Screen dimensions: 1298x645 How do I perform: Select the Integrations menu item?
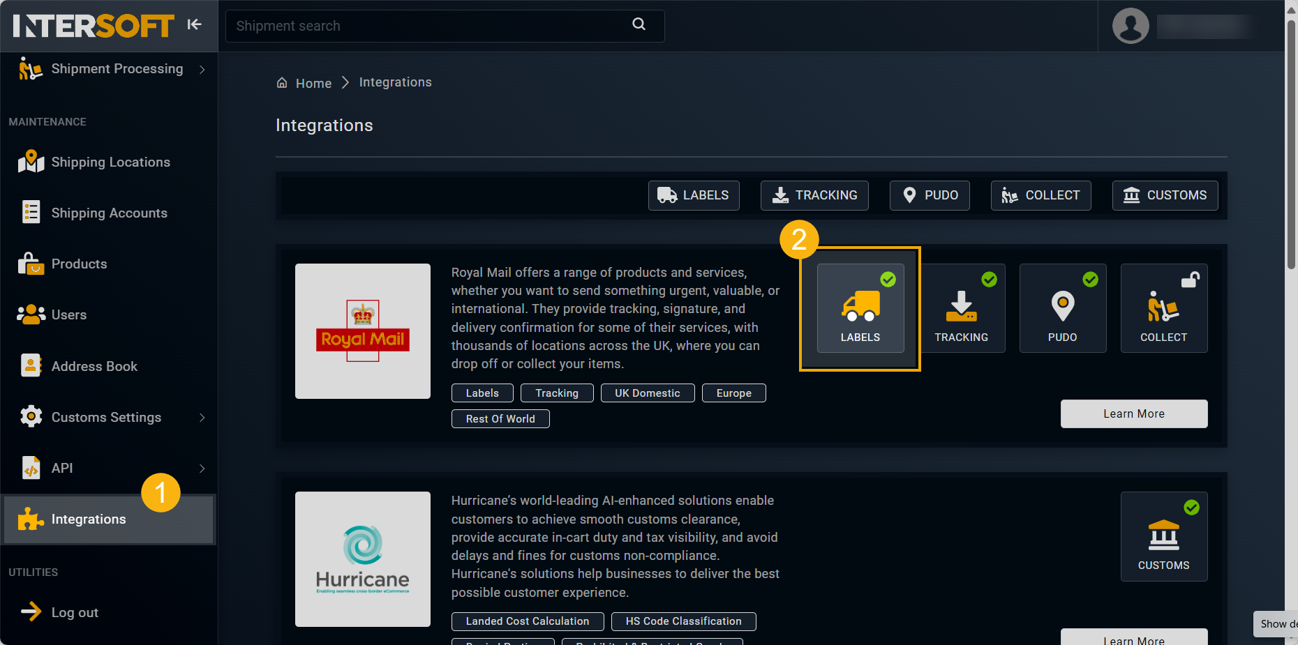(108, 519)
